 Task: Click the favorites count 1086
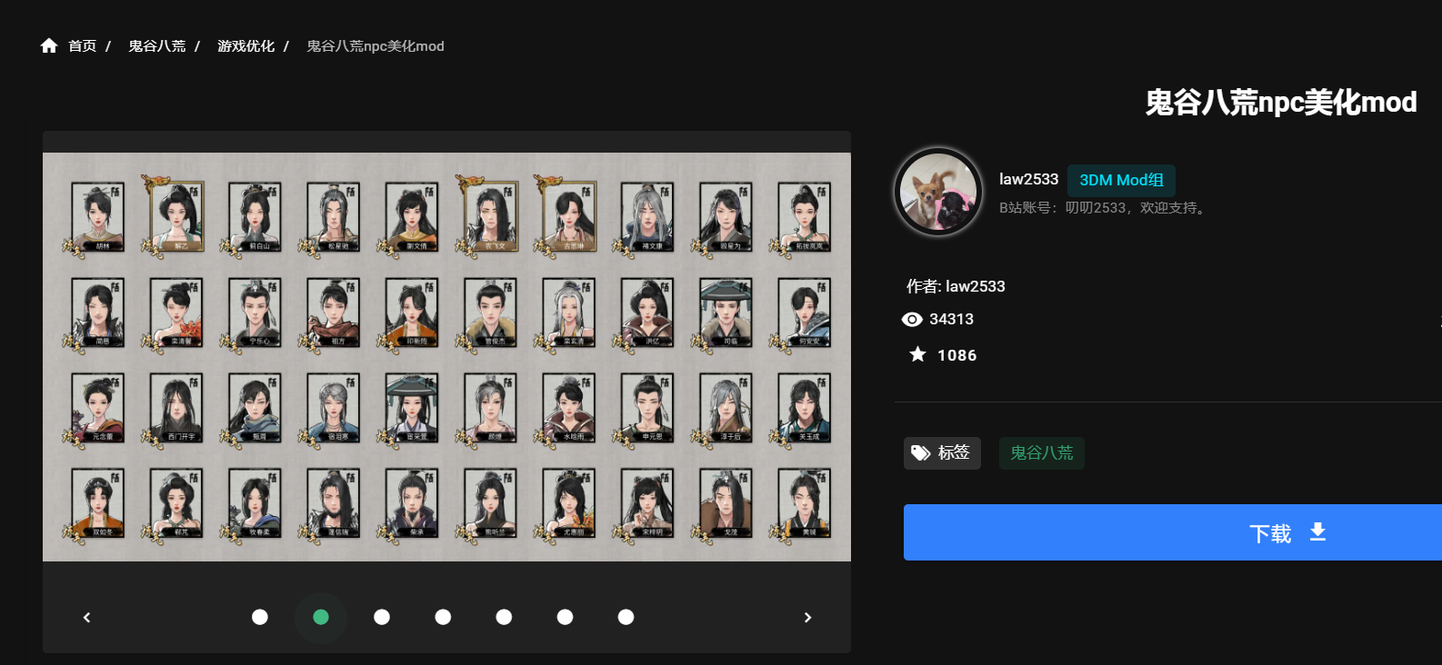[957, 355]
